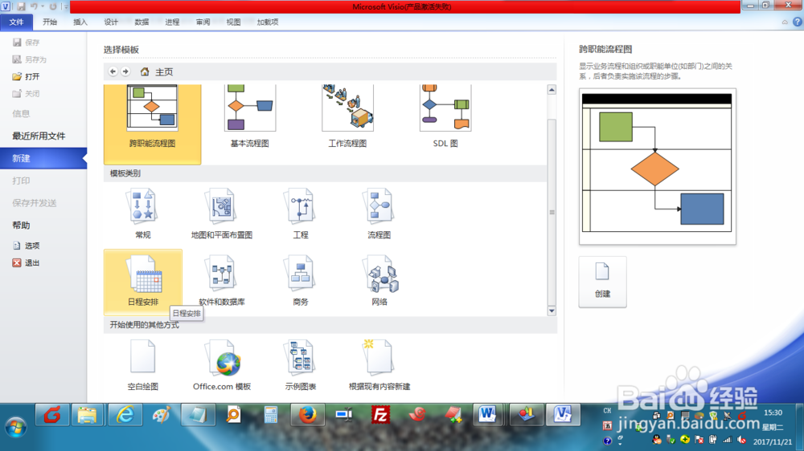Open the 工程 template category

coord(301,214)
